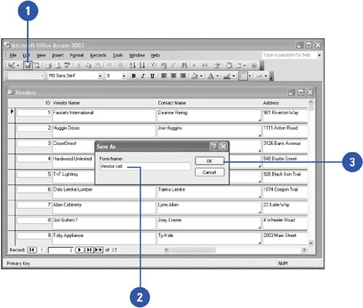
Task: Click the Delete Record toolbar icon
Action: [x=205, y=65]
